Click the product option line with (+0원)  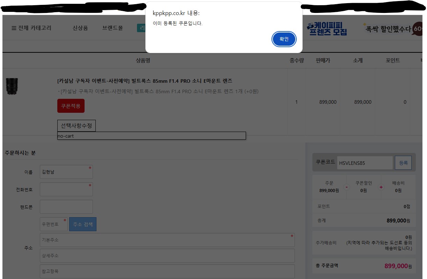158,91
